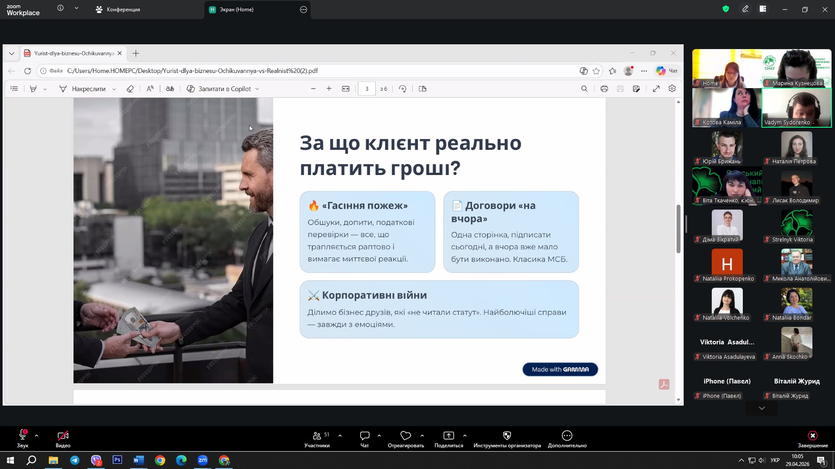Toggle the microphone Звук button
This screenshot has width=835, height=469.
tap(23, 436)
